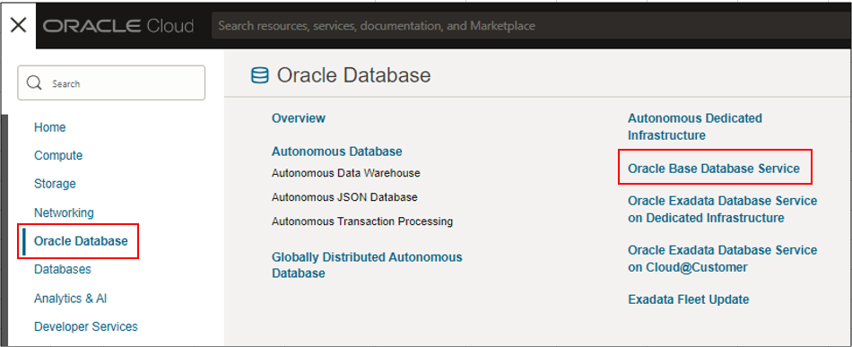Screen dimensions: 852x347
Task: Open Exadata Database Service on Dedicated Infrastructure
Action: coord(723,209)
